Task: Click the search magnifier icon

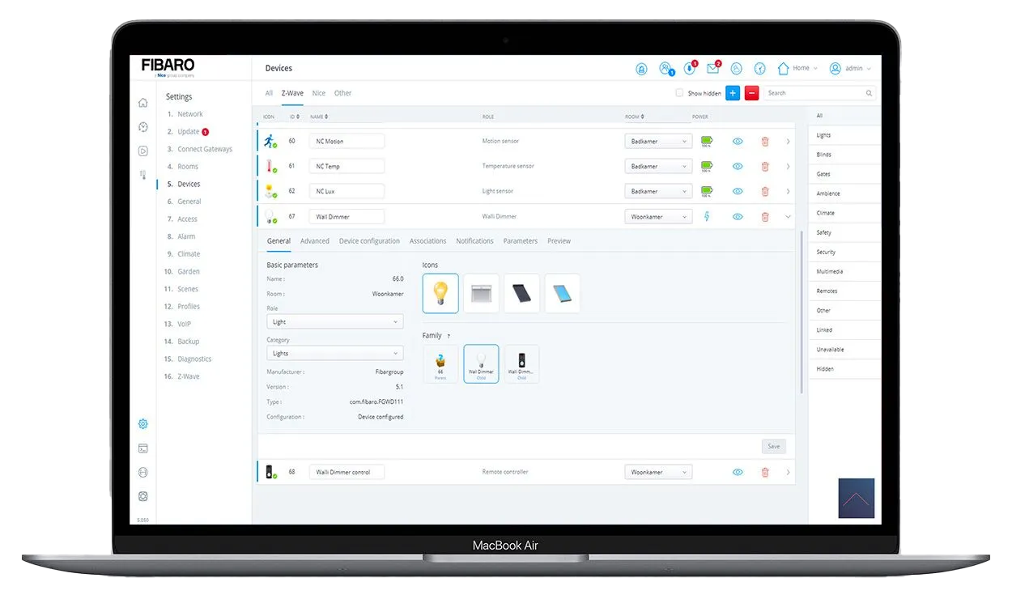Action: coord(870,93)
